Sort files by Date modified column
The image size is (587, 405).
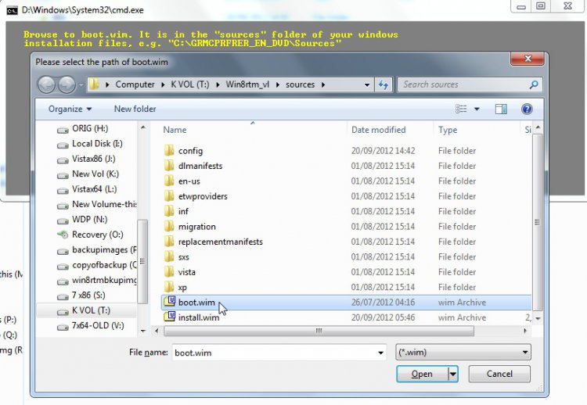tap(379, 130)
